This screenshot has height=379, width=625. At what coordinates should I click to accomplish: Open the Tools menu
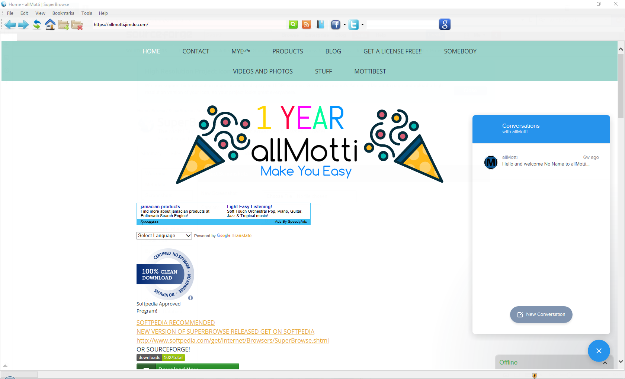click(x=87, y=13)
